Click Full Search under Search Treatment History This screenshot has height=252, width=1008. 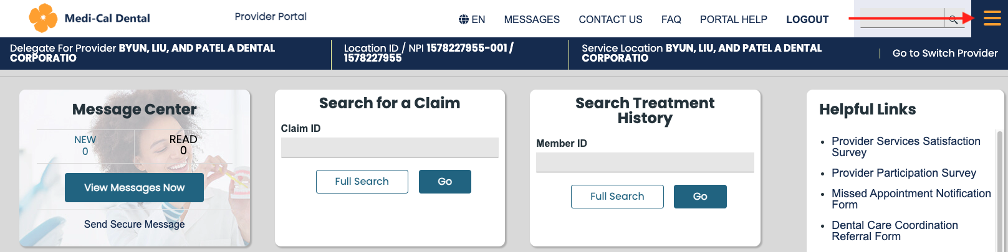click(617, 197)
